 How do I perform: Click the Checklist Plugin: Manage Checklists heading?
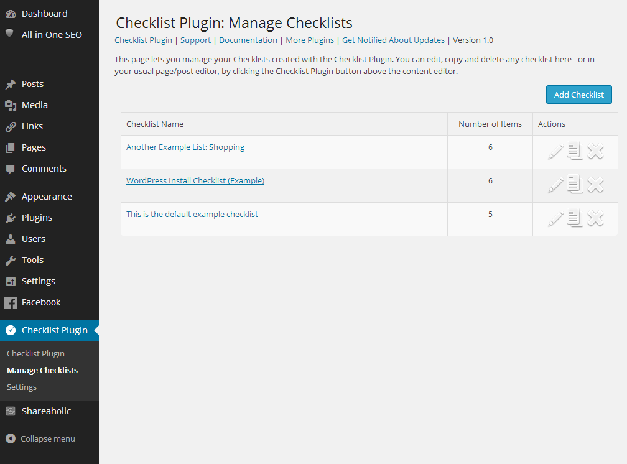(234, 23)
